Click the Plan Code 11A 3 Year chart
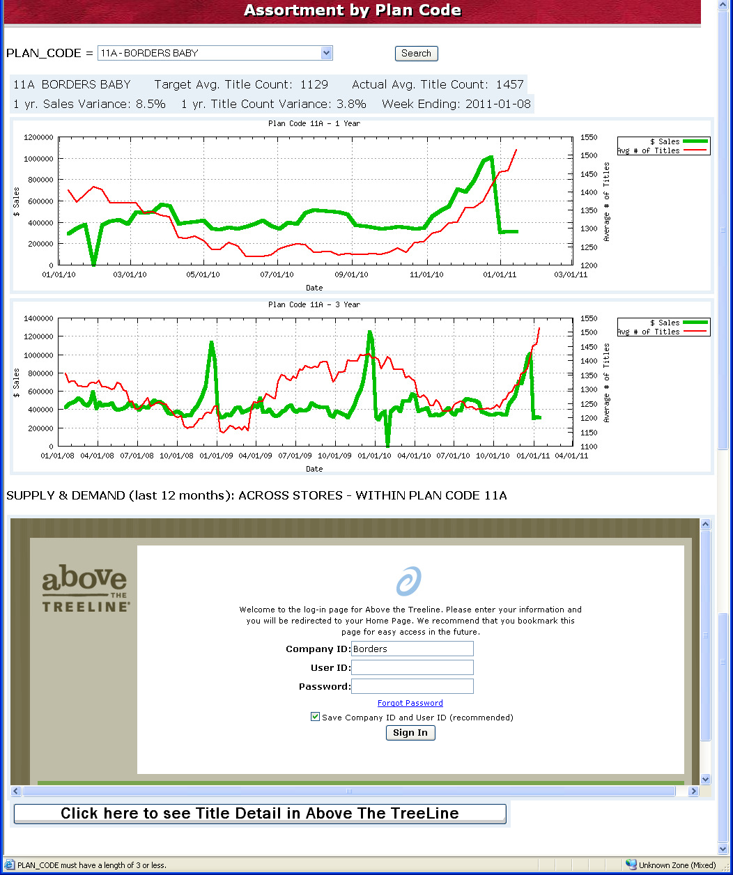Viewport: 733px width, 875px height. [x=362, y=387]
